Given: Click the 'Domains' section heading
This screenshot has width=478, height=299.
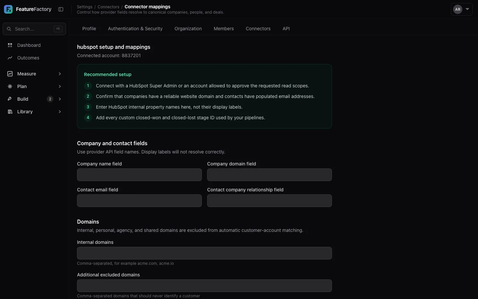Looking at the screenshot, I should (x=88, y=222).
